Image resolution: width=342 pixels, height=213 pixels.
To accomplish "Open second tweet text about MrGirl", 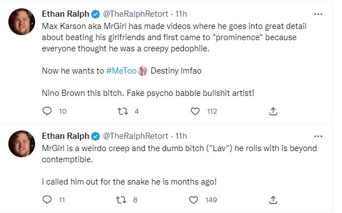I will [x=179, y=165].
